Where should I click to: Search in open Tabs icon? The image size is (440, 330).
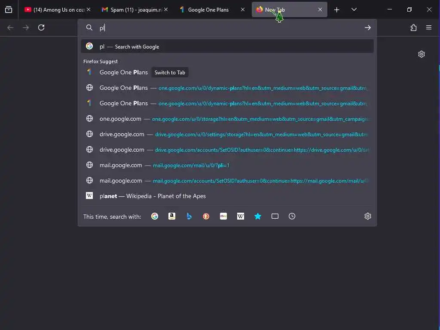tap(275, 216)
